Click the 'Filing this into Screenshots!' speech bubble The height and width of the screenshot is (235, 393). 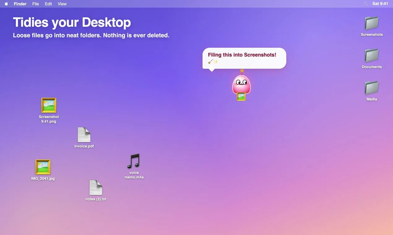[x=244, y=58]
